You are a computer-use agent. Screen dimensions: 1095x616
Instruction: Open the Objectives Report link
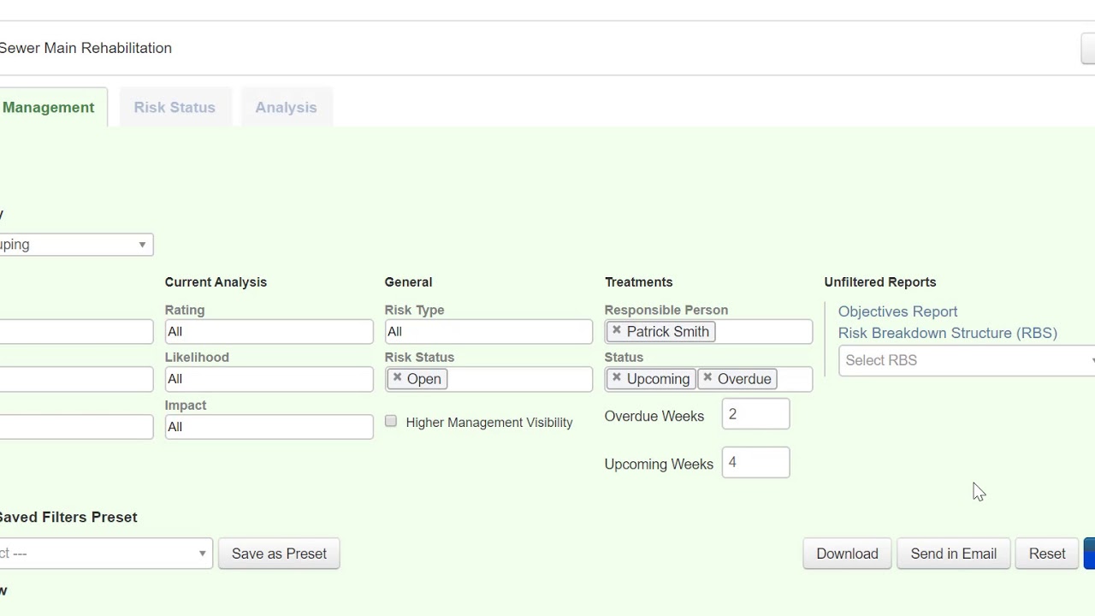[897, 311]
